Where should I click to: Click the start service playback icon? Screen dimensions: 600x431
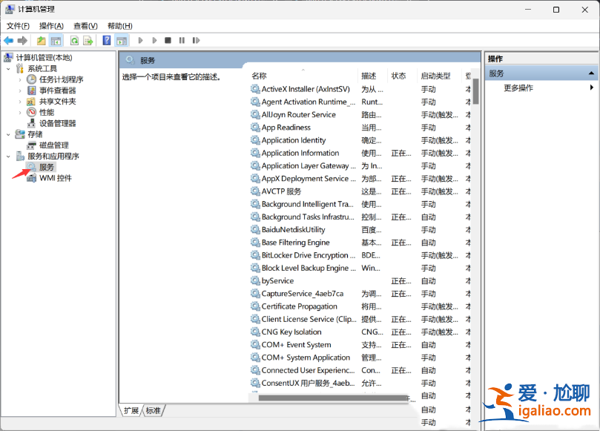140,40
